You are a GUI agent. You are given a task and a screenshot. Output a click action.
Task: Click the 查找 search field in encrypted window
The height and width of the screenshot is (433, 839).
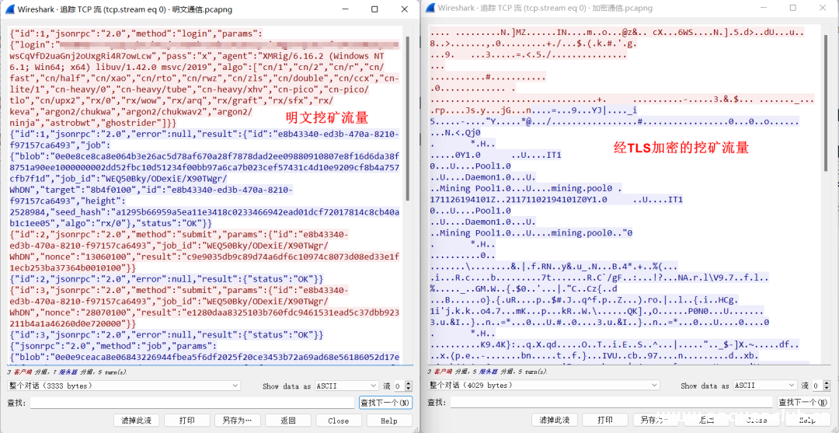pos(611,403)
